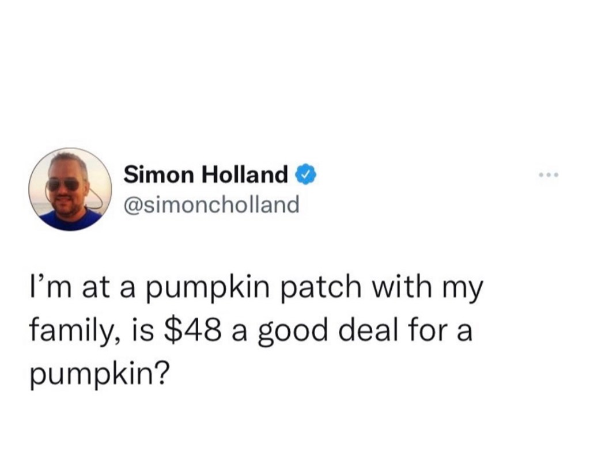
Task: Click "pumpkin" in the first tweet line
Action: click(207, 290)
